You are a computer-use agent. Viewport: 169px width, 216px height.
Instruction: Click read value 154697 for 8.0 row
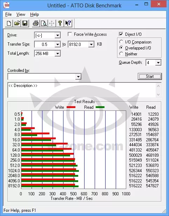pyautogui.click(x=152, y=134)
